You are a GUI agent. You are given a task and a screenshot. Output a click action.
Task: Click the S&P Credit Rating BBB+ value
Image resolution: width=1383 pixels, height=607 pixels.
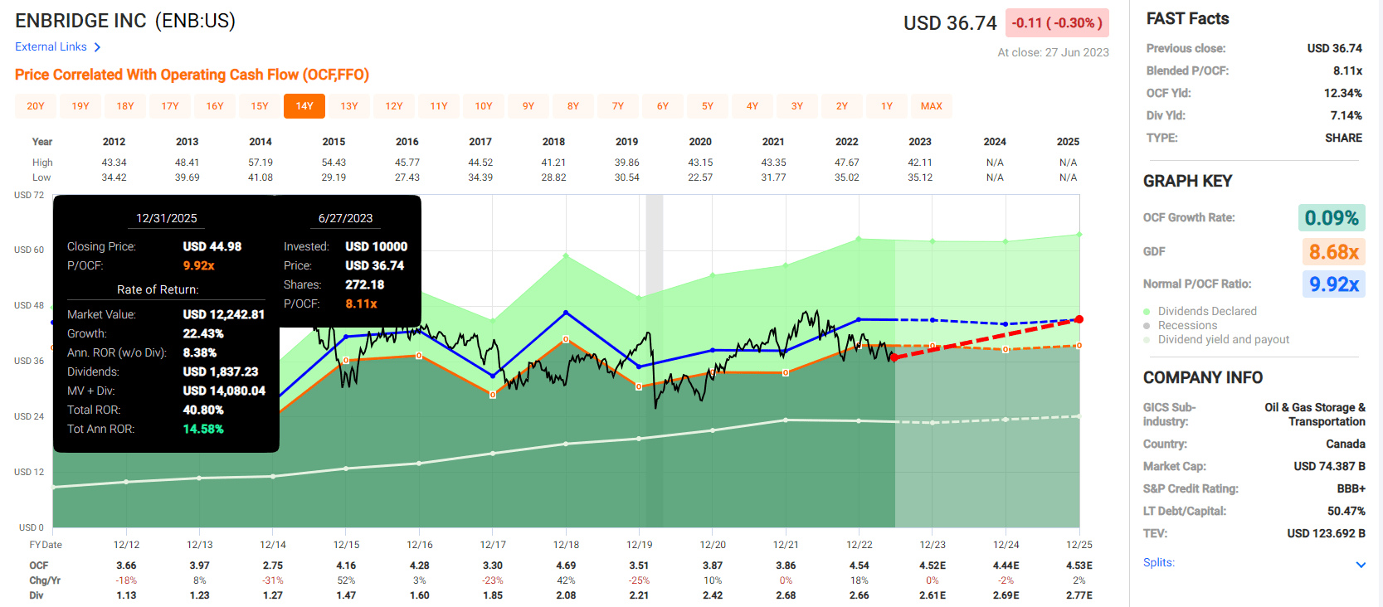(1351, 488)
